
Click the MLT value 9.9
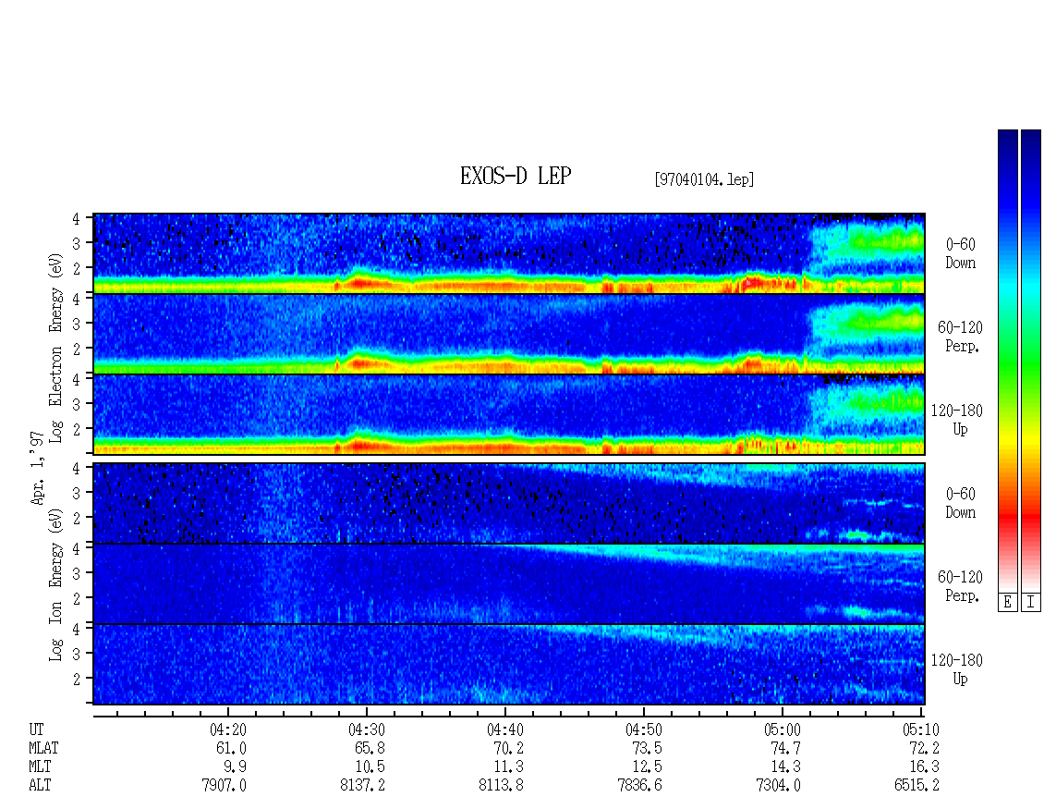[236, 767]
